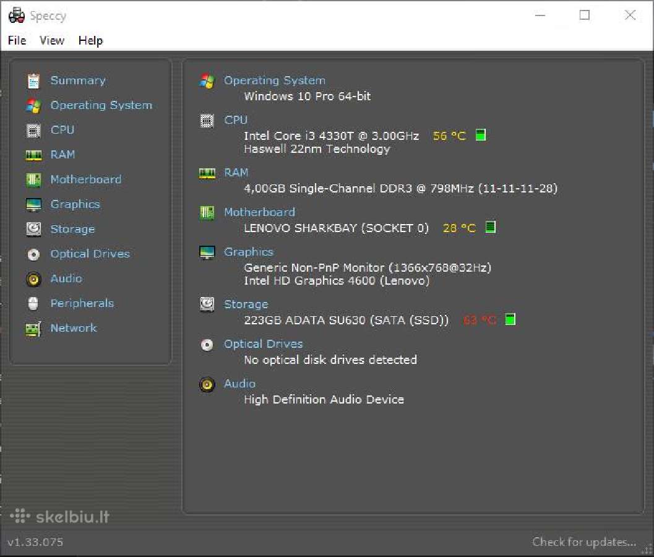Click the Graphics monitor icon in sidebar
Screen dimensions: 654x557
33,205
